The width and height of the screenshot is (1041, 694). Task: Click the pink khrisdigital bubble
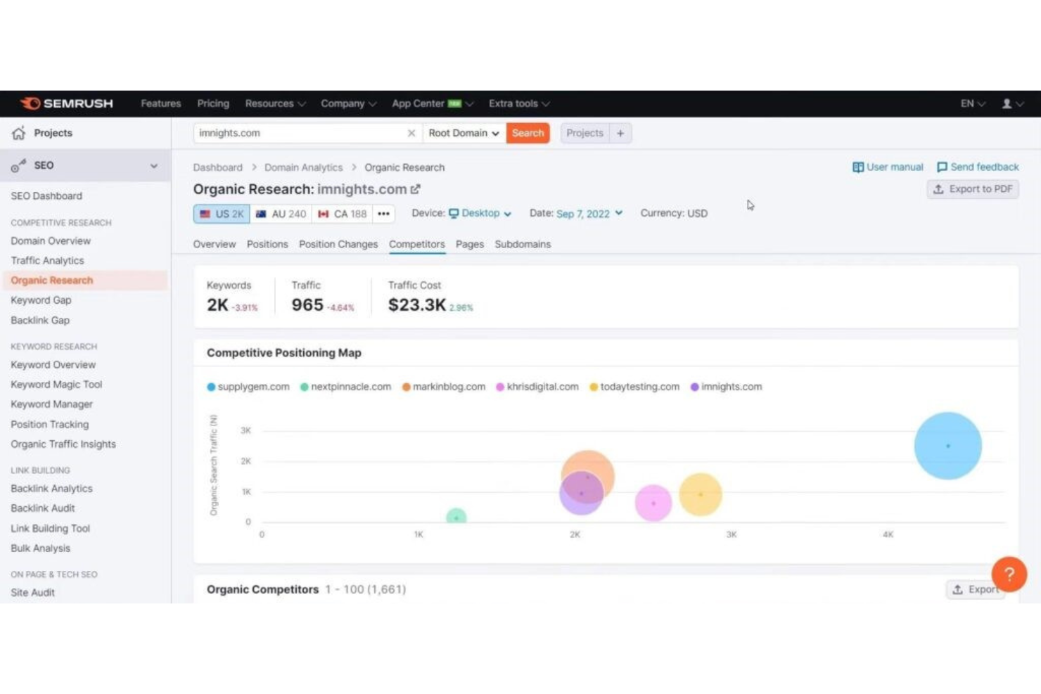click(x=653, y=503)
